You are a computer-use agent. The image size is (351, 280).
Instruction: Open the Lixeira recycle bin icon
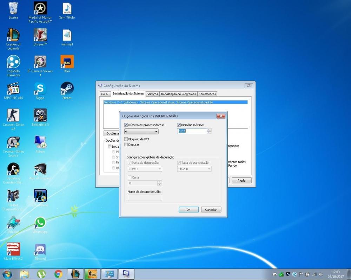click(13, 10)
